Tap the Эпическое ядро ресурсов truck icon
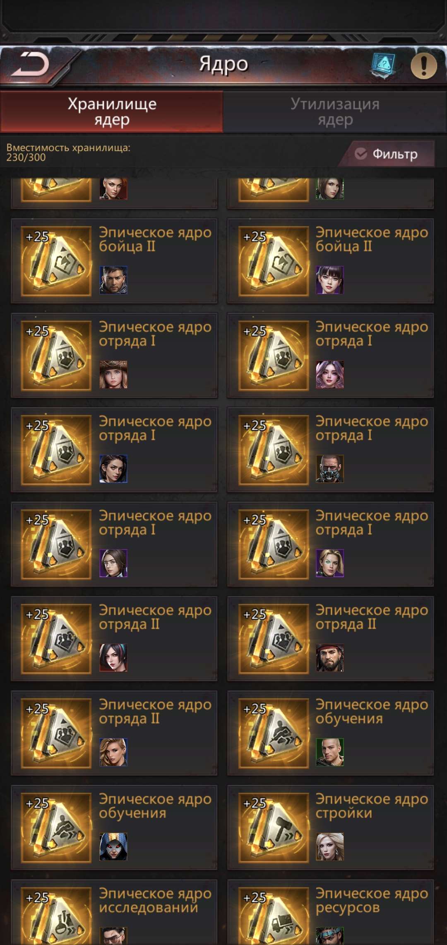Screen dimensions: 447x945 pos(274,916)
